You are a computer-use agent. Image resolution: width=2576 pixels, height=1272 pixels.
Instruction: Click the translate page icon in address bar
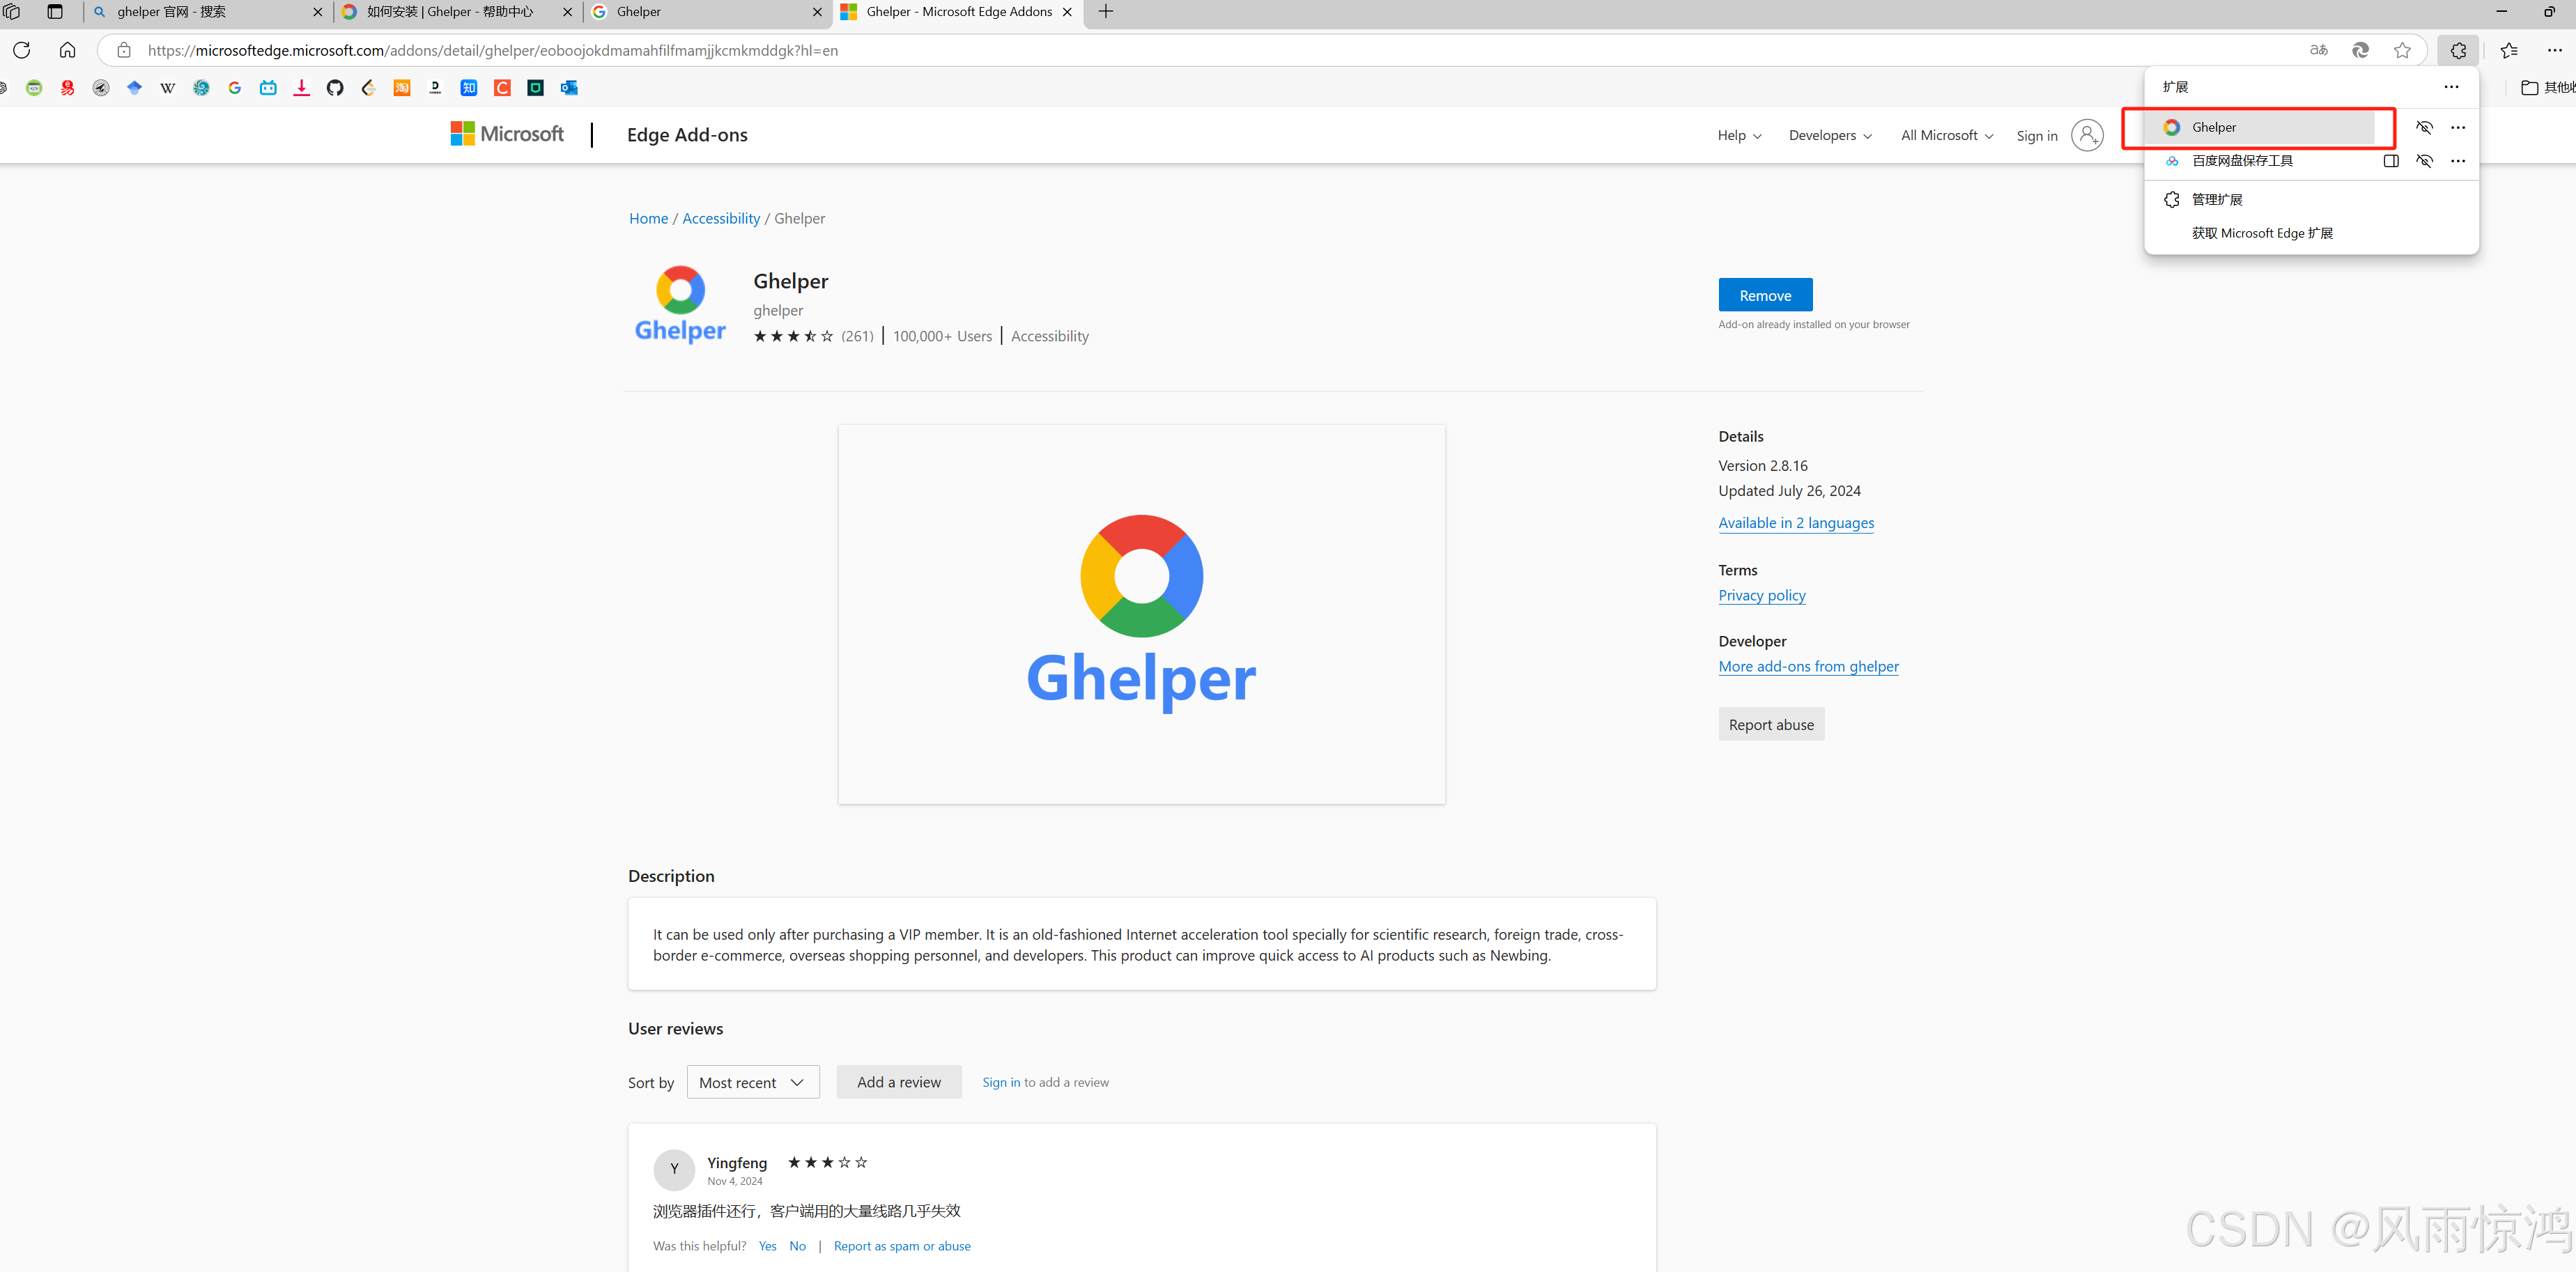coord(2319,50)
